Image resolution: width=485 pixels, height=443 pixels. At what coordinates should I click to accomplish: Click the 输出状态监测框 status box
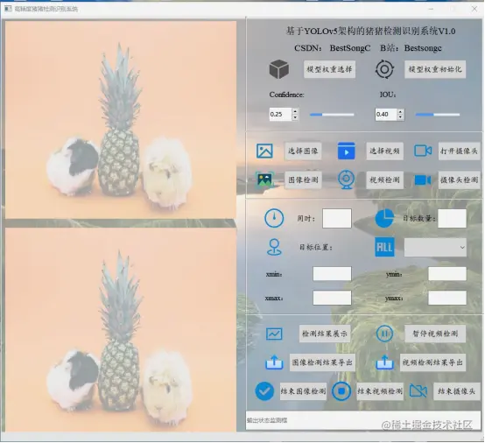(x=363, y=420)
